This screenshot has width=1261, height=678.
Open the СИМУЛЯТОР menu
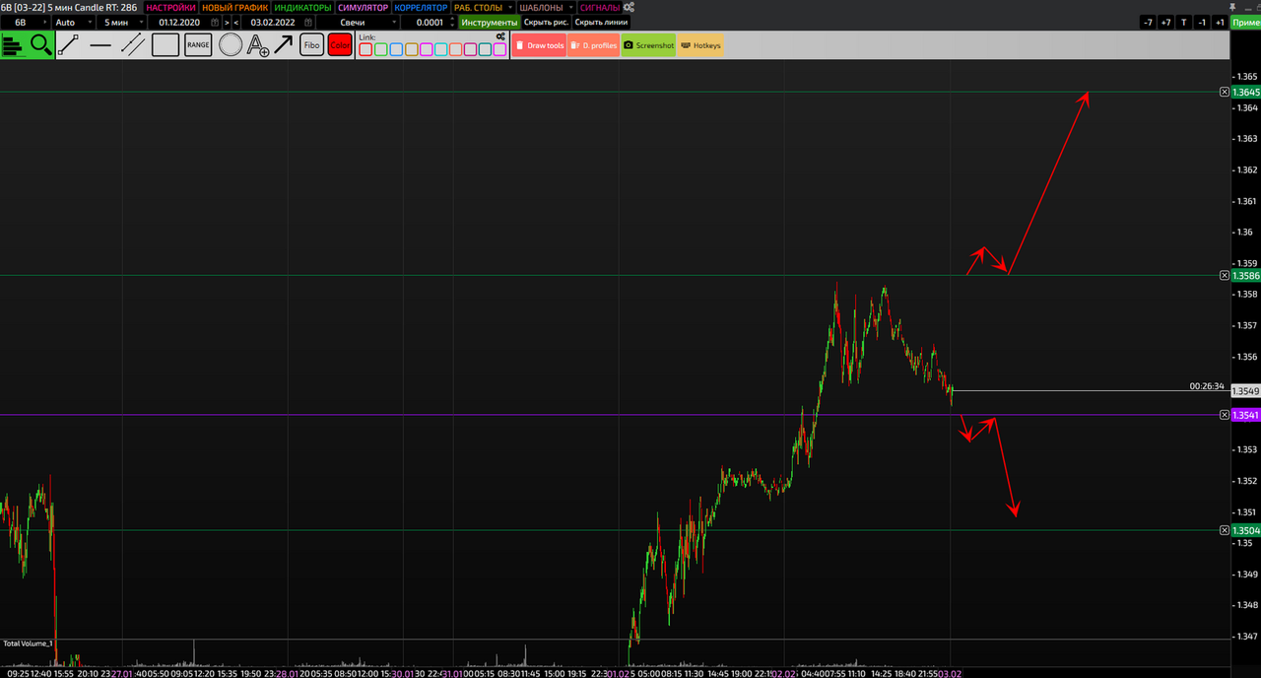click(x=363, y=7)
